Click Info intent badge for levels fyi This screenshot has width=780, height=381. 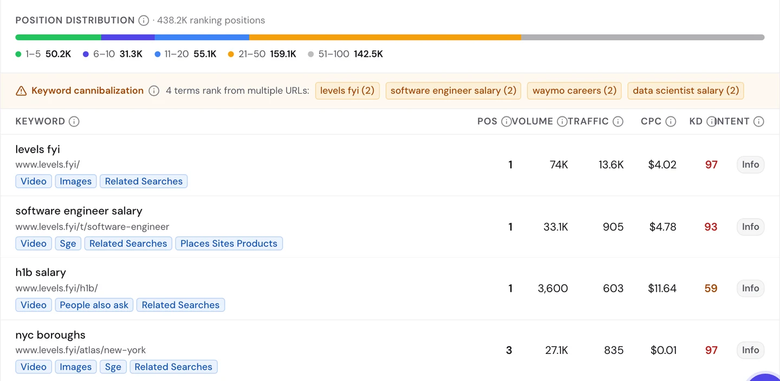pos(750,165)
